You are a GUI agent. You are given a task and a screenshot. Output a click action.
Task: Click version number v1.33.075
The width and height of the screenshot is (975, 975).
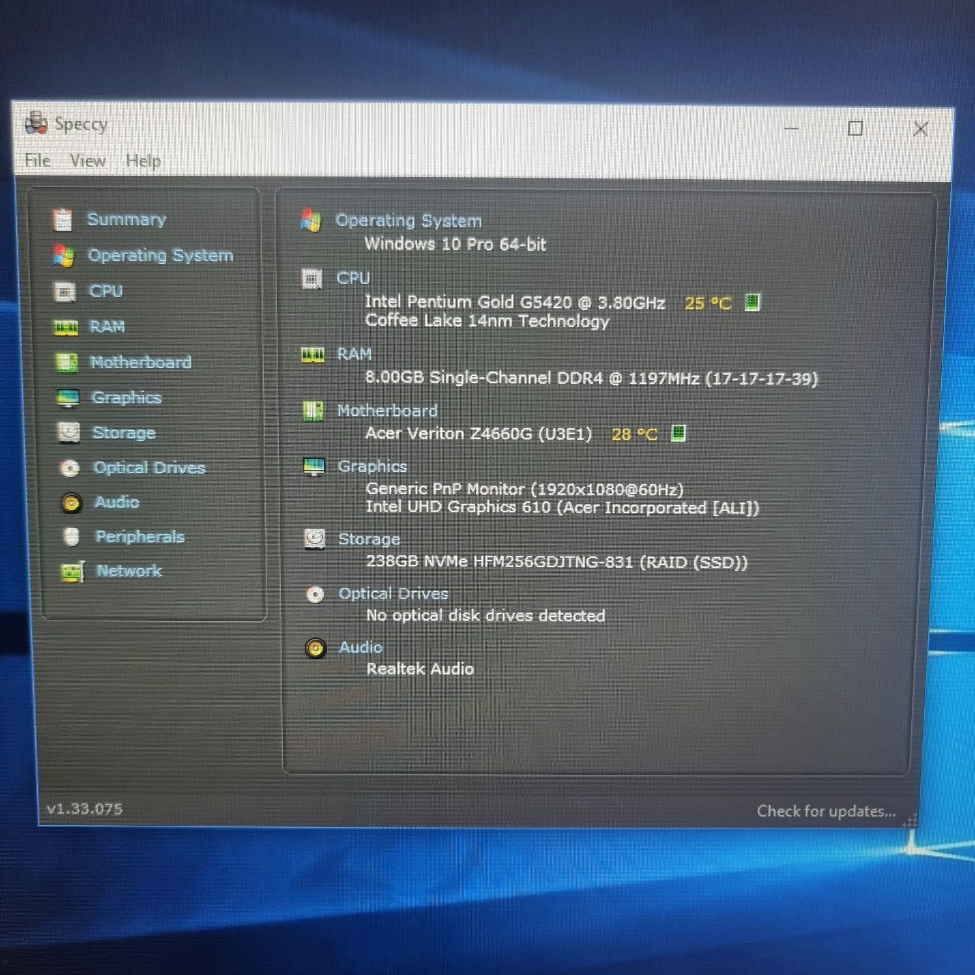85,809
